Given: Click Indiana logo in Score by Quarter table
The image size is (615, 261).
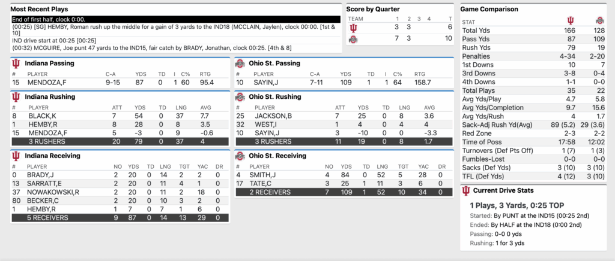Looking at the screenshot, I should [x=356, y=28].
